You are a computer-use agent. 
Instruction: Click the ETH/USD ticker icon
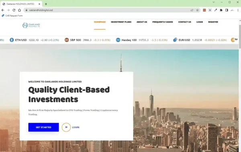tap(12, 40)
